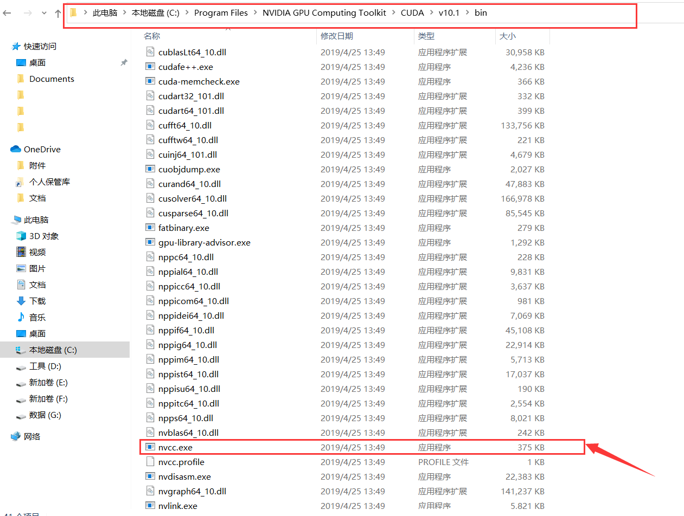The height and width of the screenshot is (516, 684).
Task: Select fatbinary.exe application icon
Action: point(150,228)
